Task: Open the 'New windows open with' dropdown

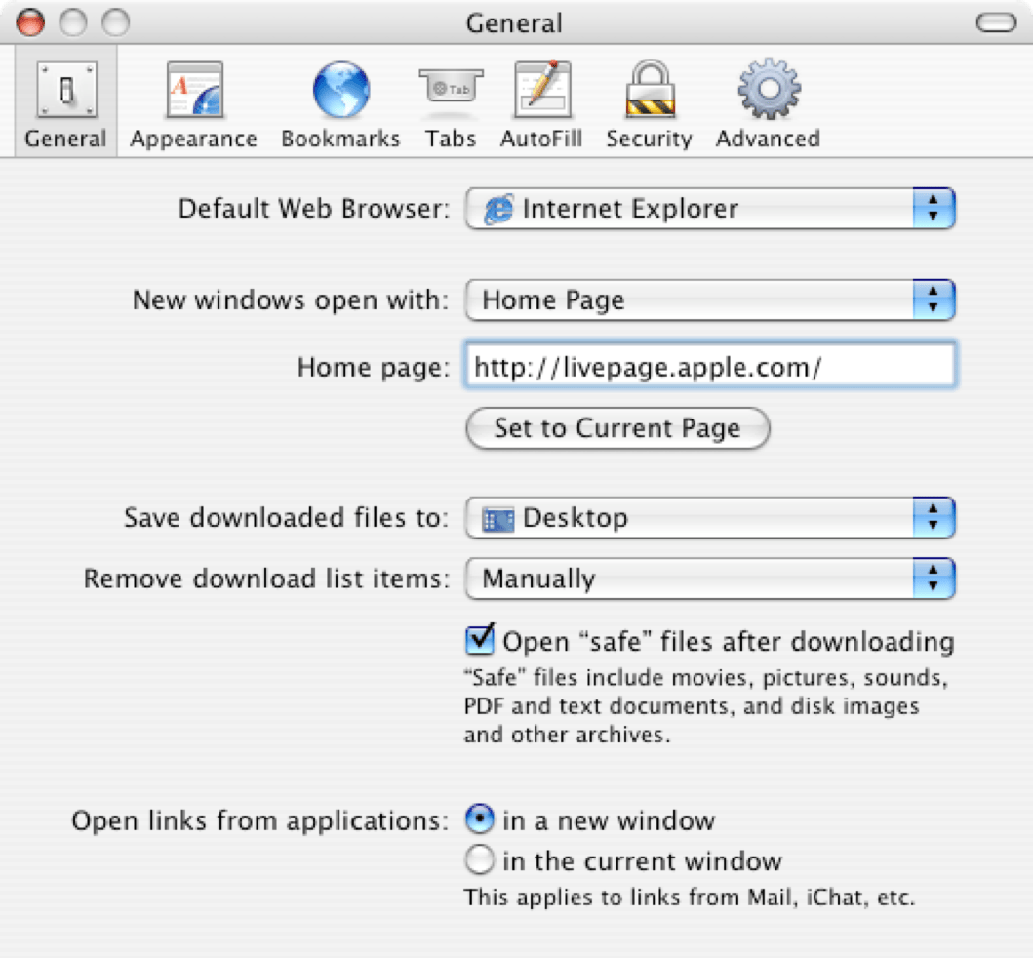Action: pos(710,300)
